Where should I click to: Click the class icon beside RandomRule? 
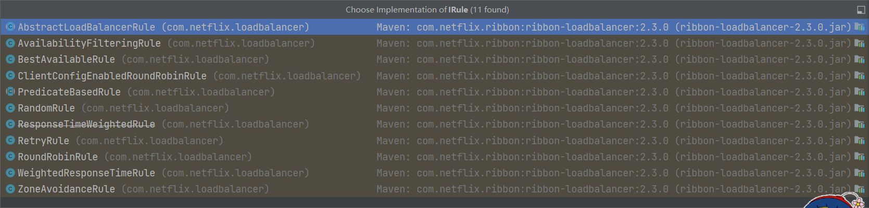pyautogui.click(x=10, y=108)
